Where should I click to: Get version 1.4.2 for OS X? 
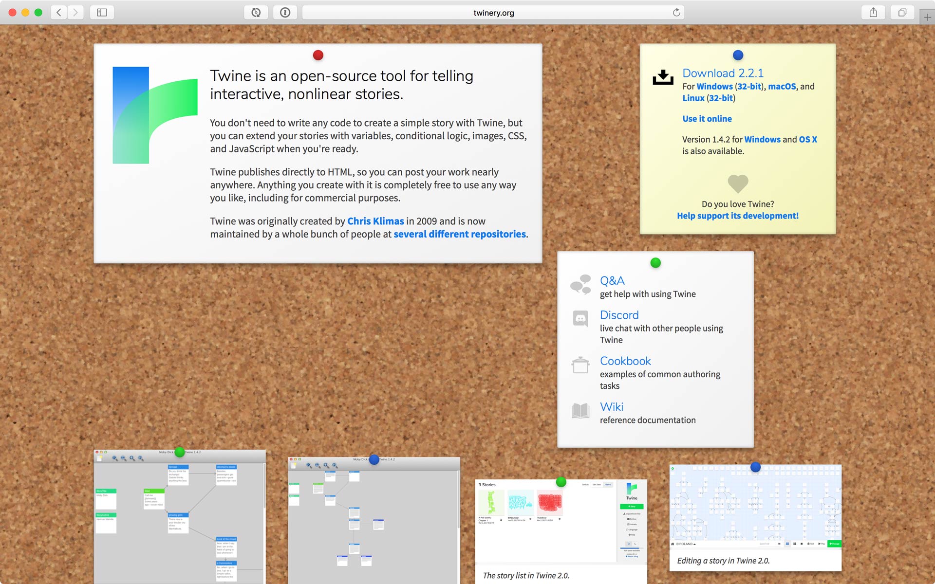click(808, 139)
